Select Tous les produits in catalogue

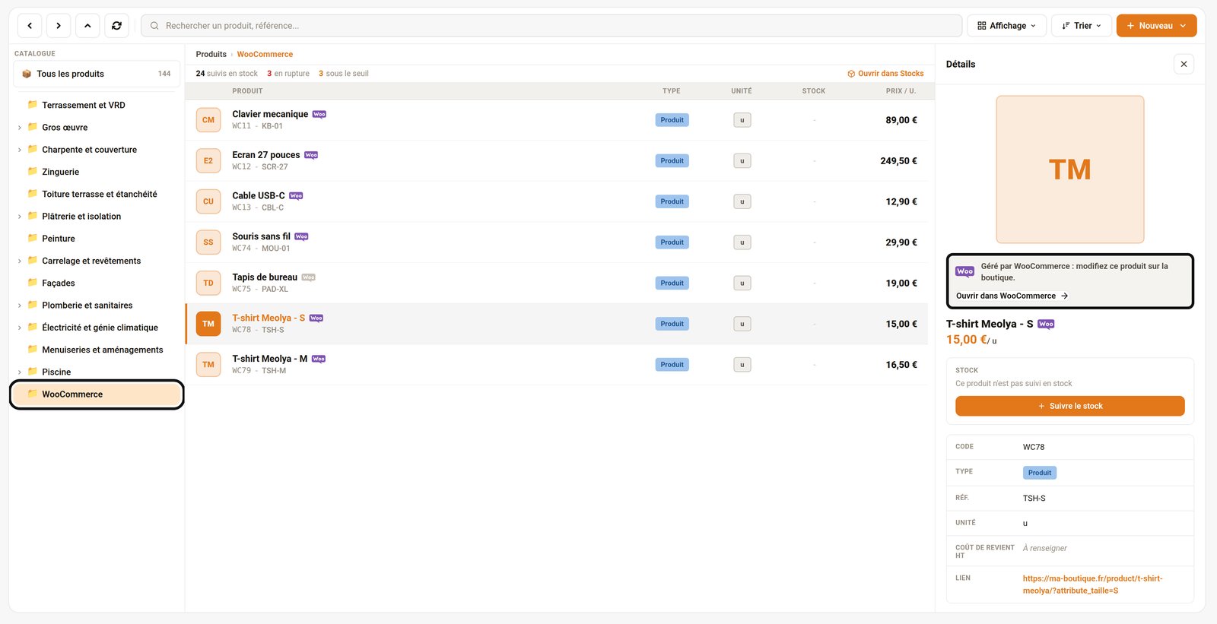pos(97,74)
